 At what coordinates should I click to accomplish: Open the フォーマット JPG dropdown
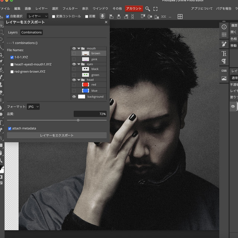[33, 107]
